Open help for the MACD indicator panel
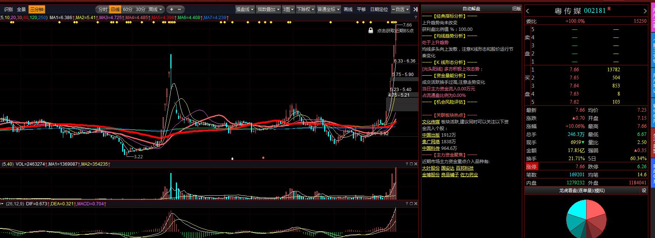655x238 pixels. [x=407, y=203]
